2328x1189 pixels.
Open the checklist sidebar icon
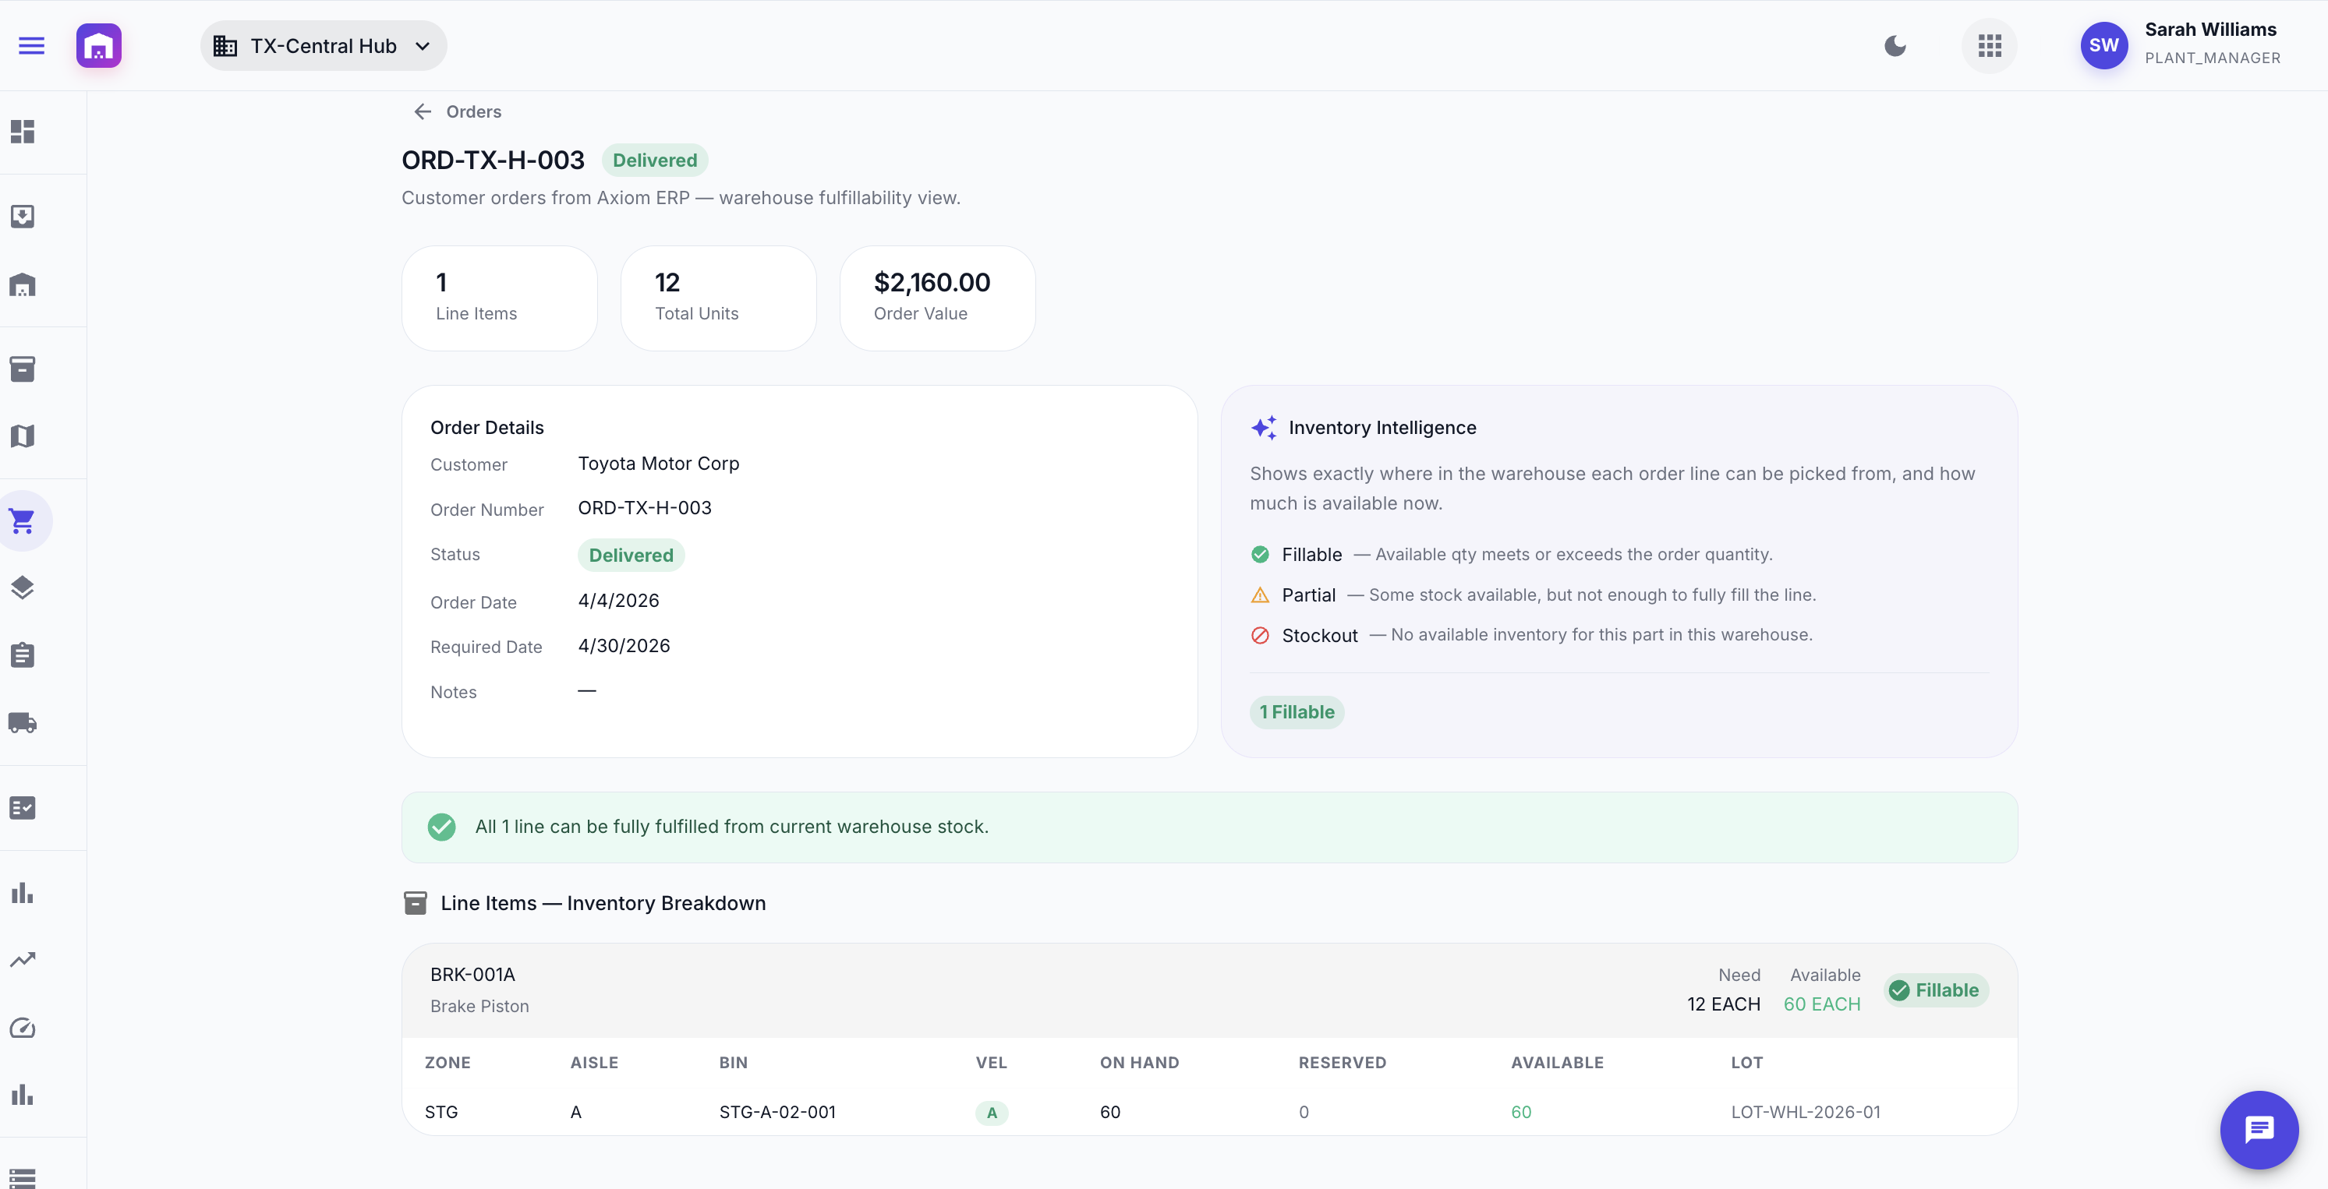(23, 808)
